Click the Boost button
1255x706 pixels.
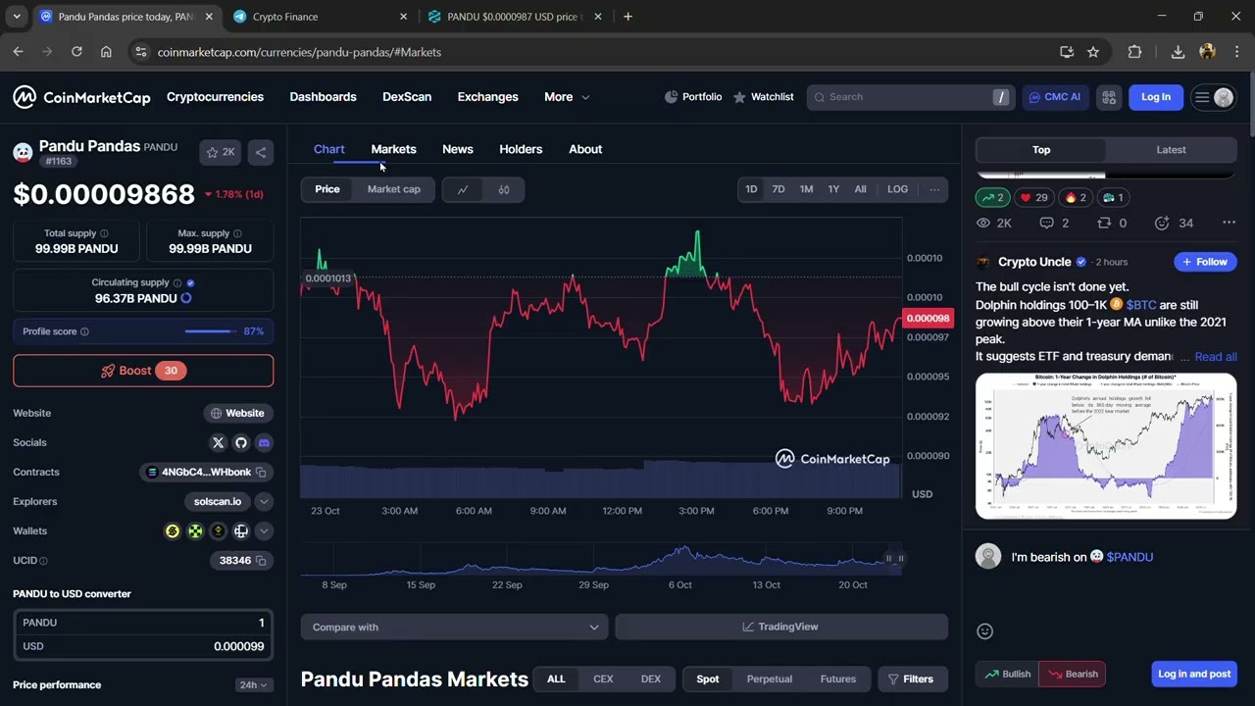pyautogui.click(x=143, y=371)
